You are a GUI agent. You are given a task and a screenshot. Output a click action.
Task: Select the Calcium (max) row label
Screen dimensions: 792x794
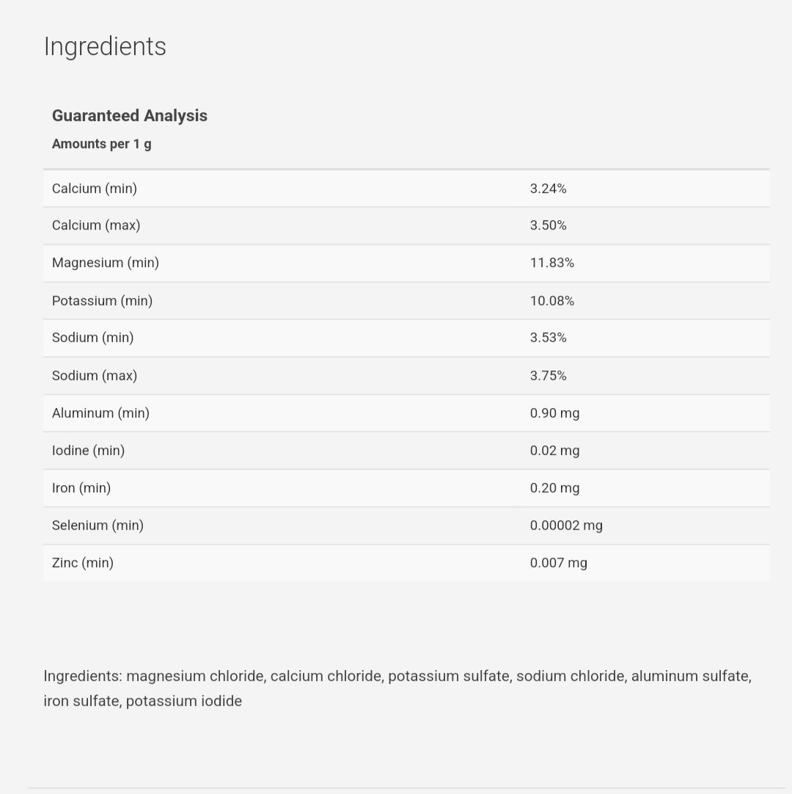96,225
